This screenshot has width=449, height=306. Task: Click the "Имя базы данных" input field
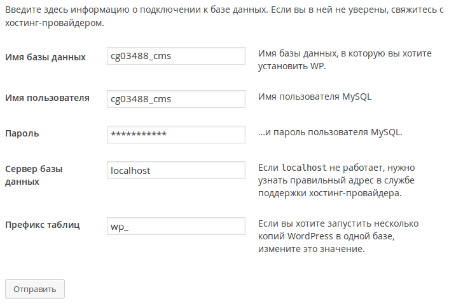tap(176, 56)
